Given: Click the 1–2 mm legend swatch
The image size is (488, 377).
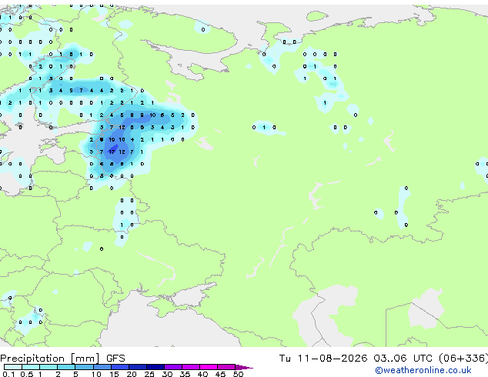Looking at the screenshot, I should [48, 367].
